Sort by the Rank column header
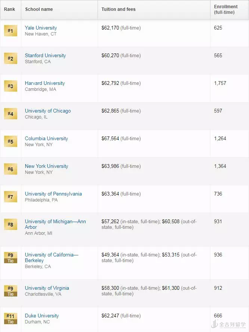This screenshot has width=249, height=332. point(10,9)
